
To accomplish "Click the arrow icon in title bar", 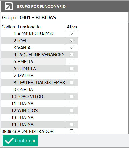I will [9, 6].
